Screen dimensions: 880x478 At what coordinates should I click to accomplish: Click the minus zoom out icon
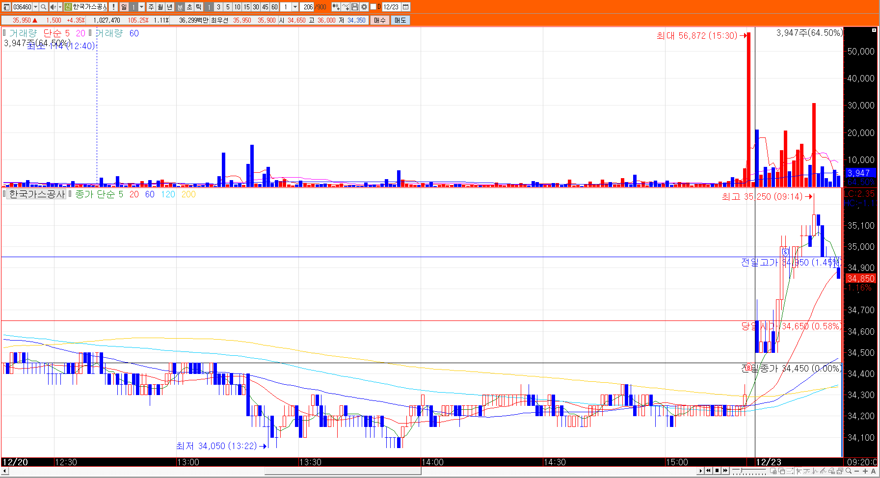coord(857,471)
